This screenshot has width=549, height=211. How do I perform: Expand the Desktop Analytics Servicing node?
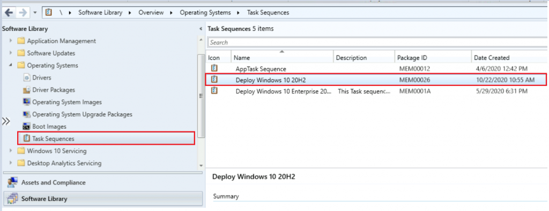(11, 163)
